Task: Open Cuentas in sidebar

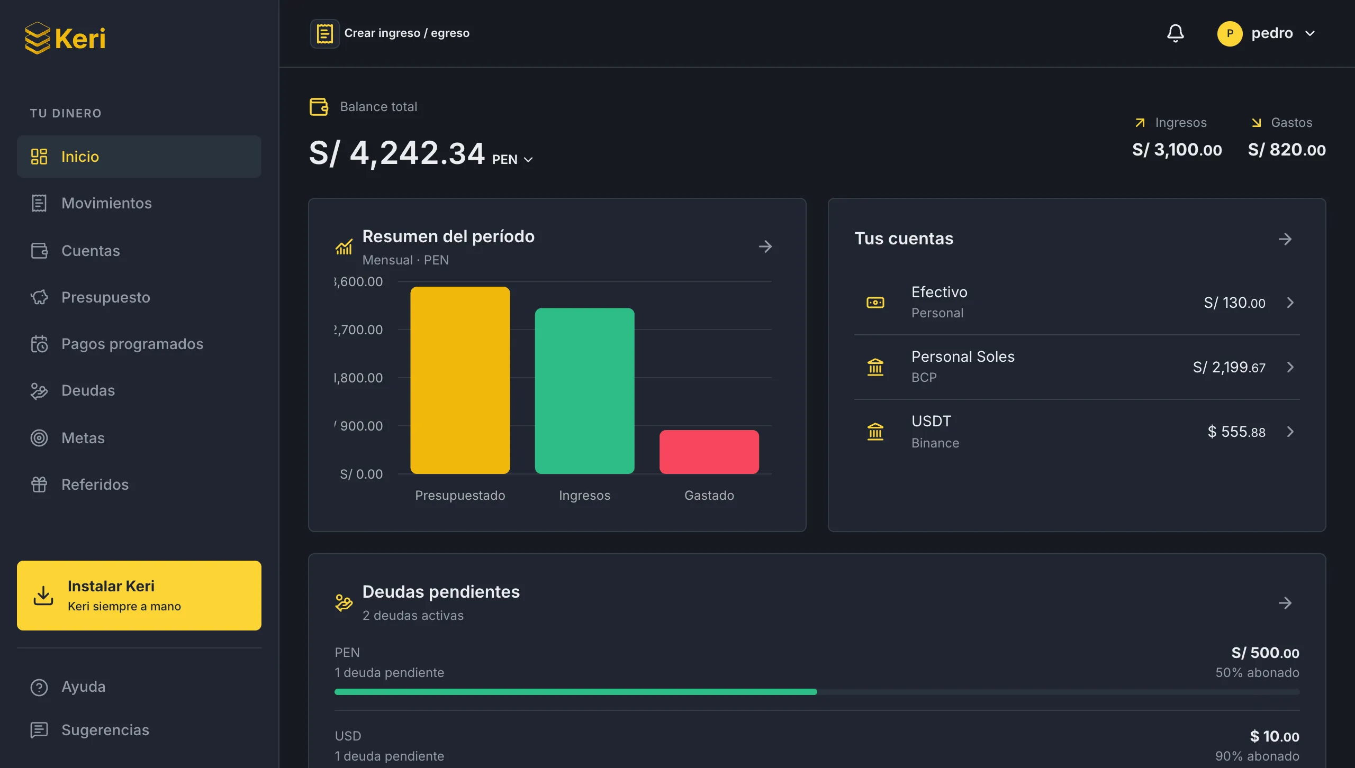Action: (x=139, y=251)
